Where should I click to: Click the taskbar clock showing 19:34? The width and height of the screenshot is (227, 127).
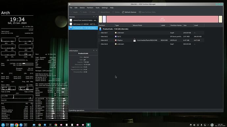(x=220, y=125)
